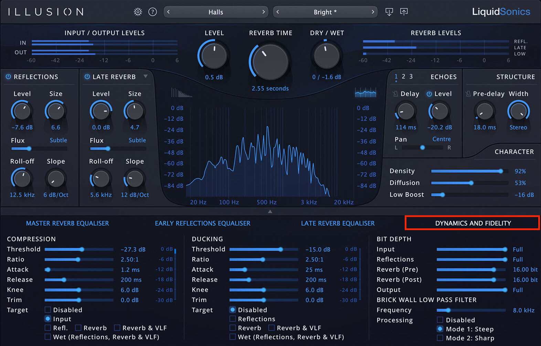Set Compression target to Disabled

(x=48, y=310)
